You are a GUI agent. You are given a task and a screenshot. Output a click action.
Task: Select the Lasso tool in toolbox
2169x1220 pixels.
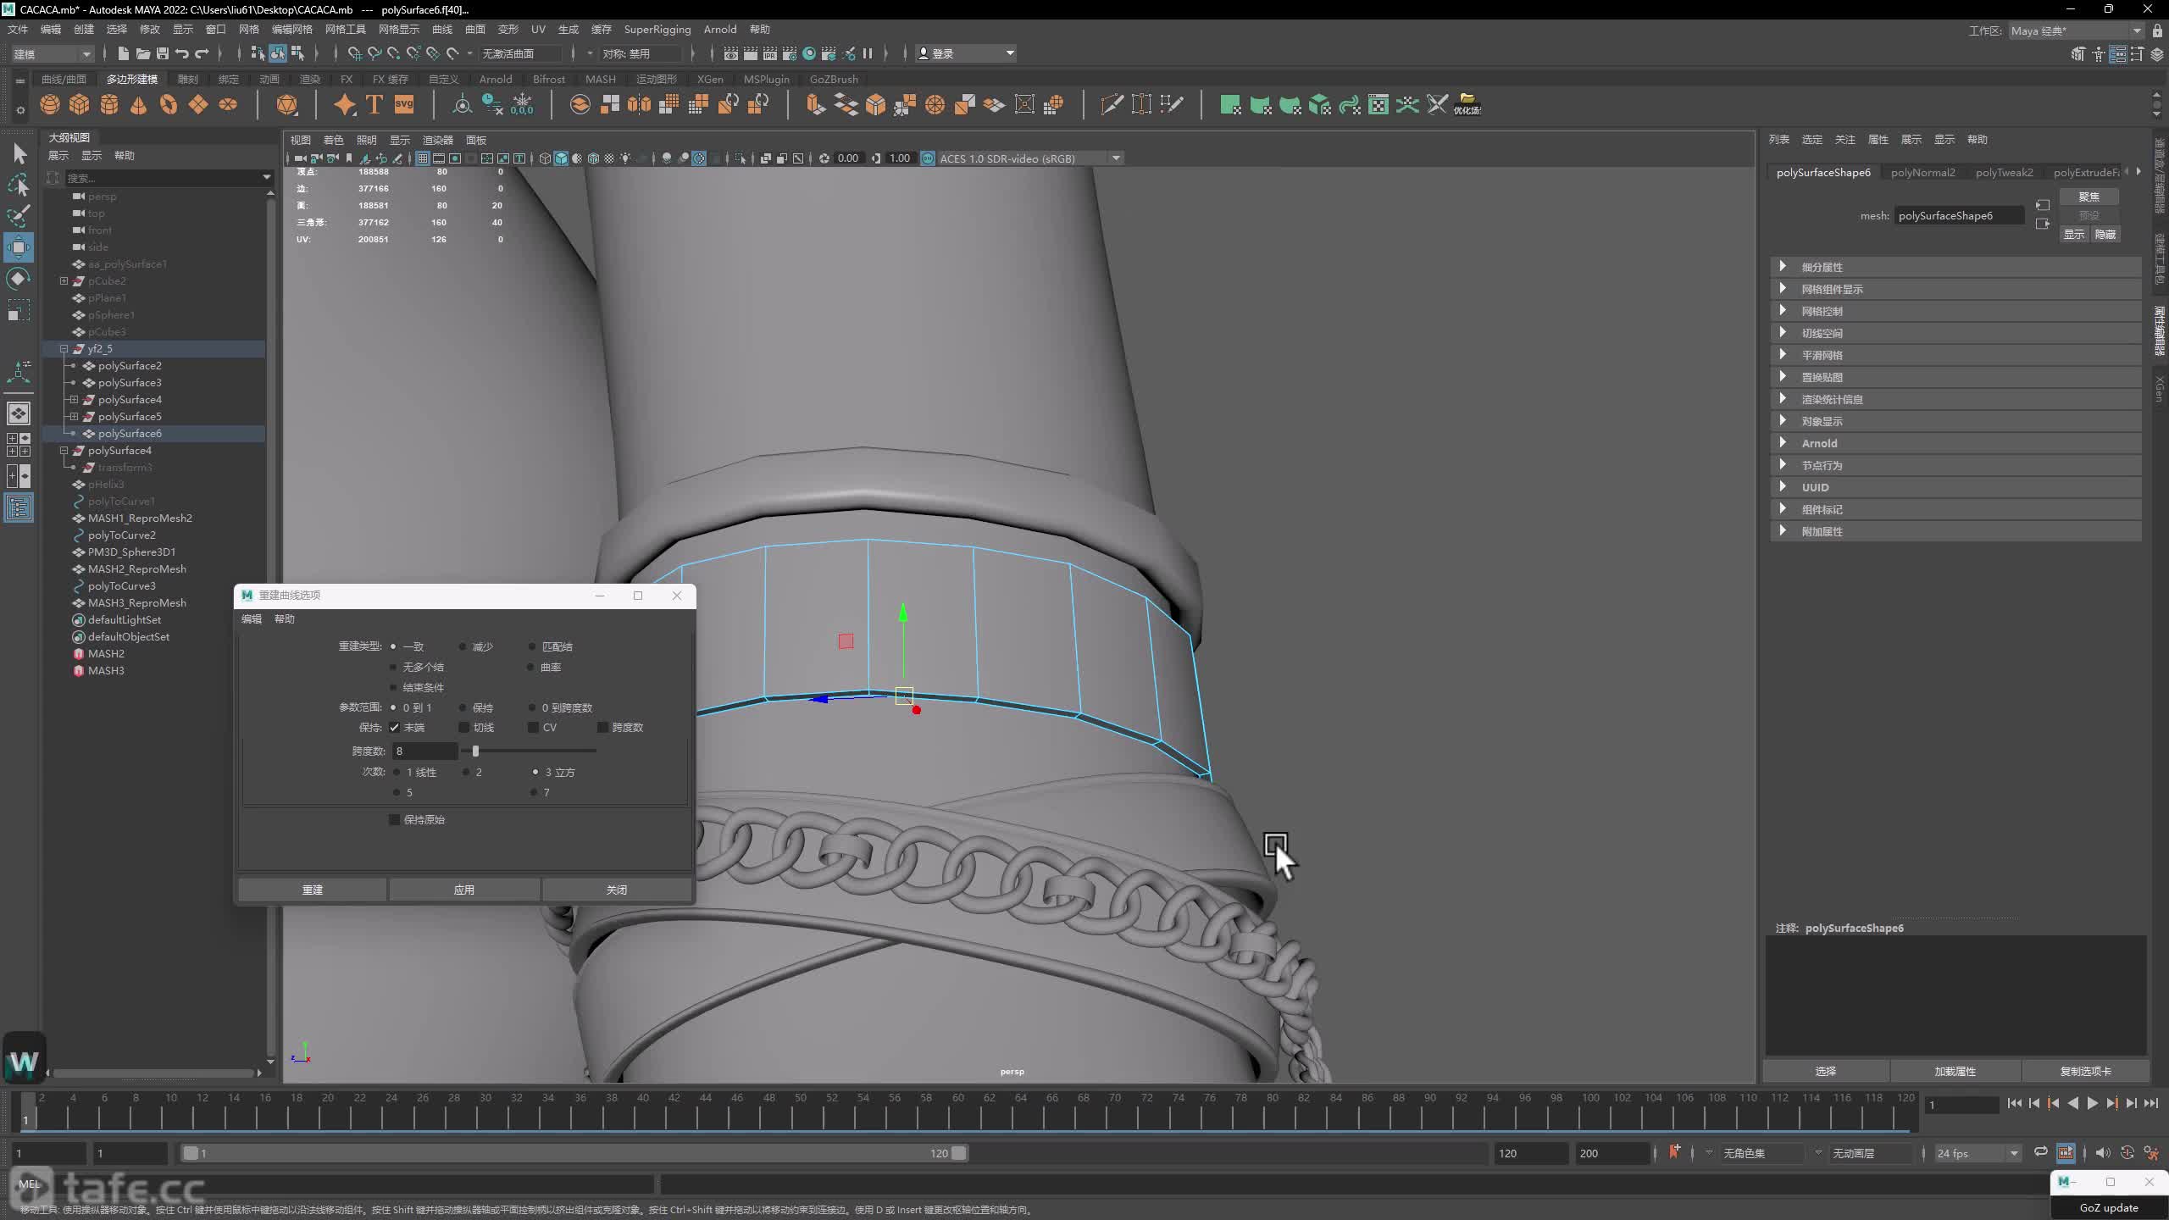(19, 184)
